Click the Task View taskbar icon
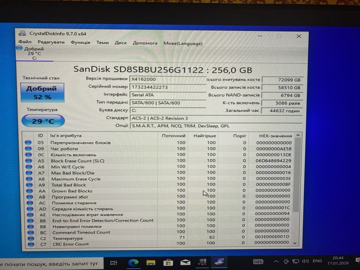 pos(114,263)
